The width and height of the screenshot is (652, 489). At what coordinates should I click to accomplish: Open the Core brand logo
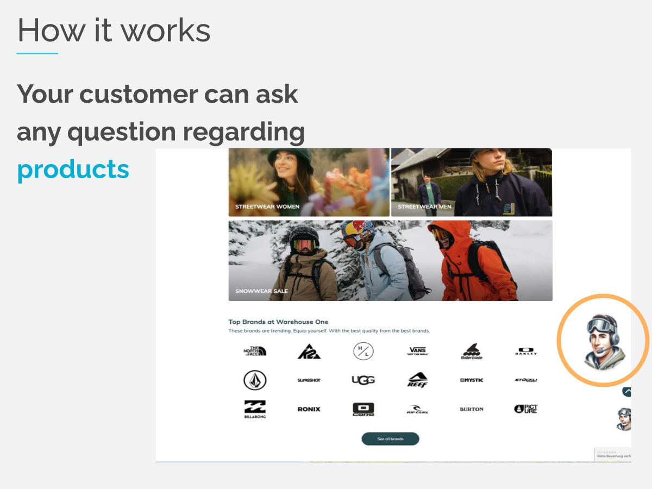click(x=363, y=409)
